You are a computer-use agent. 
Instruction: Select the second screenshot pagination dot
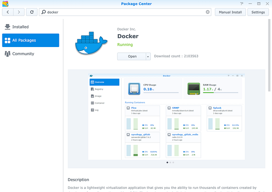click(170, 162)
